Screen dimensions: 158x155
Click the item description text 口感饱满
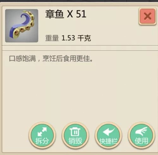22,59
